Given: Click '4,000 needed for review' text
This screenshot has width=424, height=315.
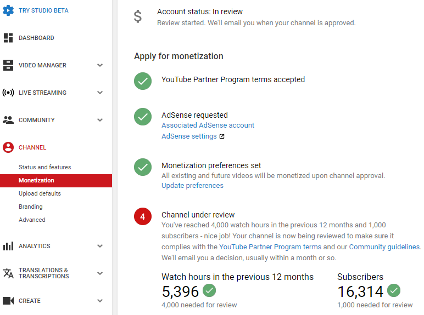Looking at the screenshot, I should (x=199, y=305).
